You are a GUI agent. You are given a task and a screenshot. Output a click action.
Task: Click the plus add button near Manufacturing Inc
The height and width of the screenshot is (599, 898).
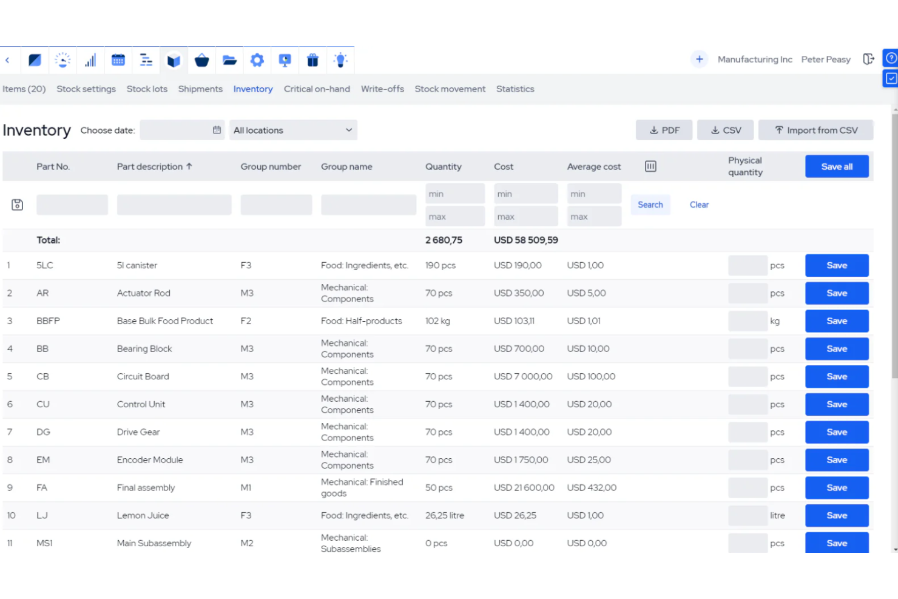click(700, 59)
